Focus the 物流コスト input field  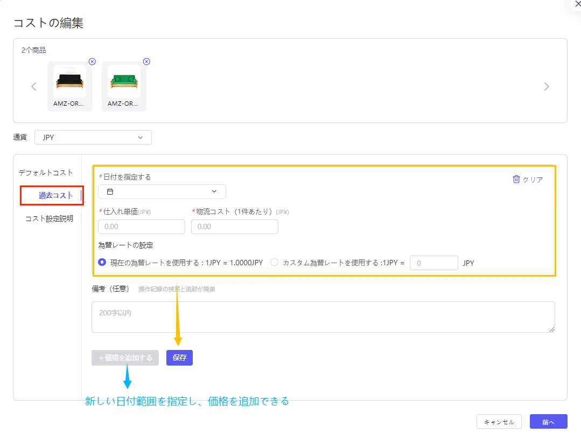[x=235, y=226]
